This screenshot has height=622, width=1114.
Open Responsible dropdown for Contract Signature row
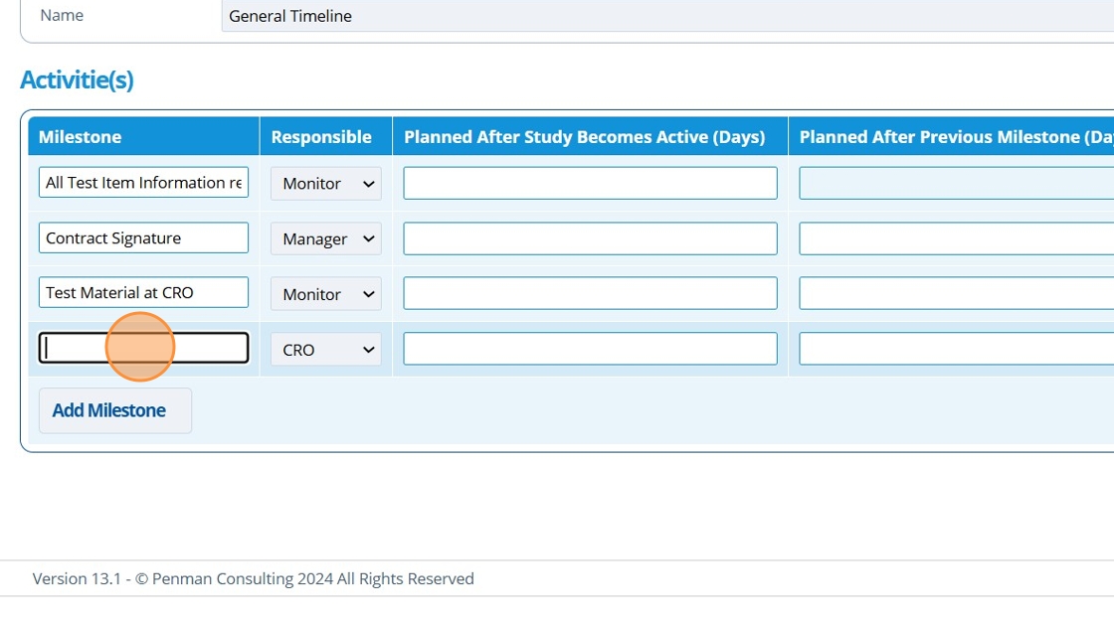point(325,239)
